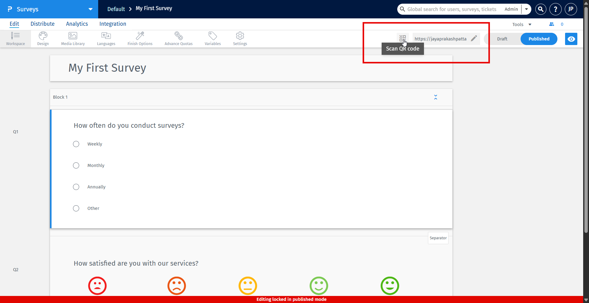The height and width of the screenshot is (303, 589).
Task: Open the Tools dropdown
Action: pos(521,24)
